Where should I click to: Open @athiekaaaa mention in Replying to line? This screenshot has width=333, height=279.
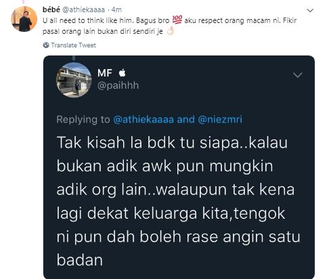pos(143,119)
